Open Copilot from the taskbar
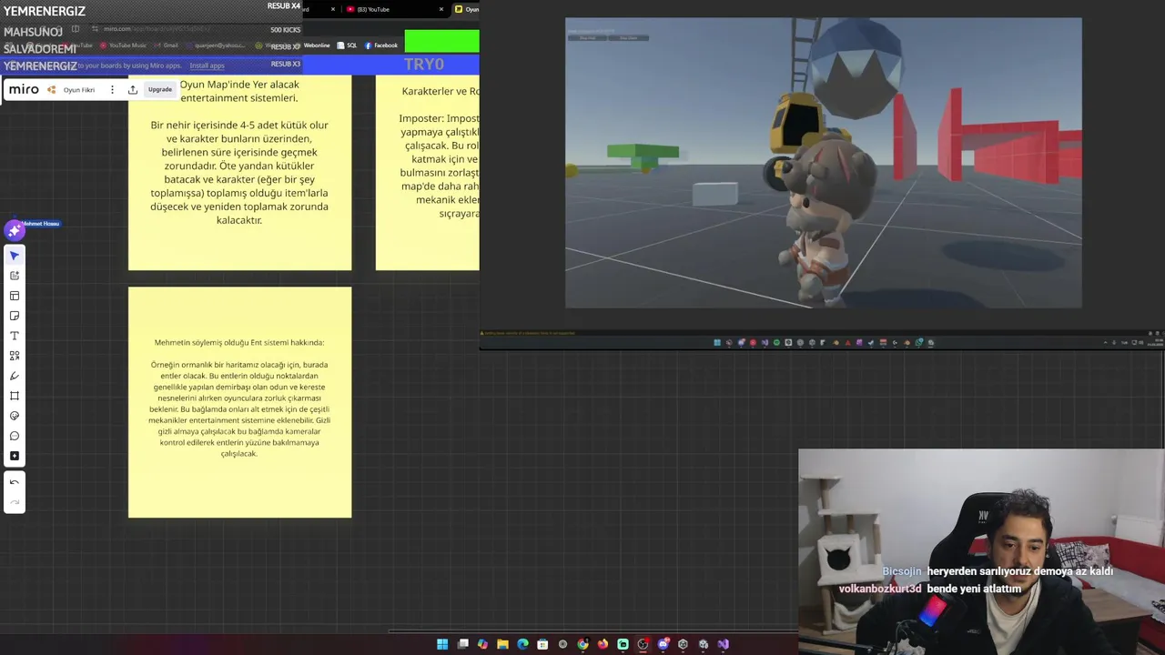Viewport: 1165px width, 655px height. coord(482,644)
